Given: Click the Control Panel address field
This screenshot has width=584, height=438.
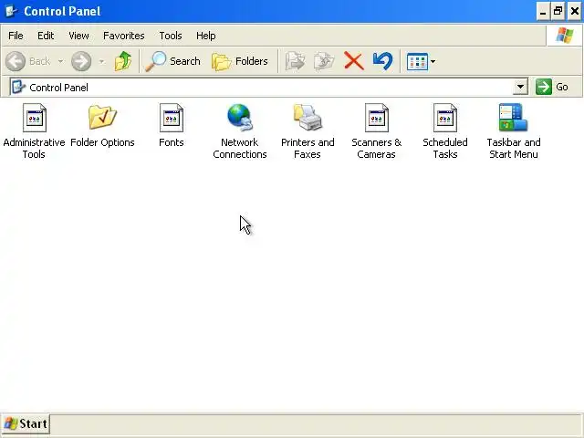Looking at the screenshot, I should (268, 88).
